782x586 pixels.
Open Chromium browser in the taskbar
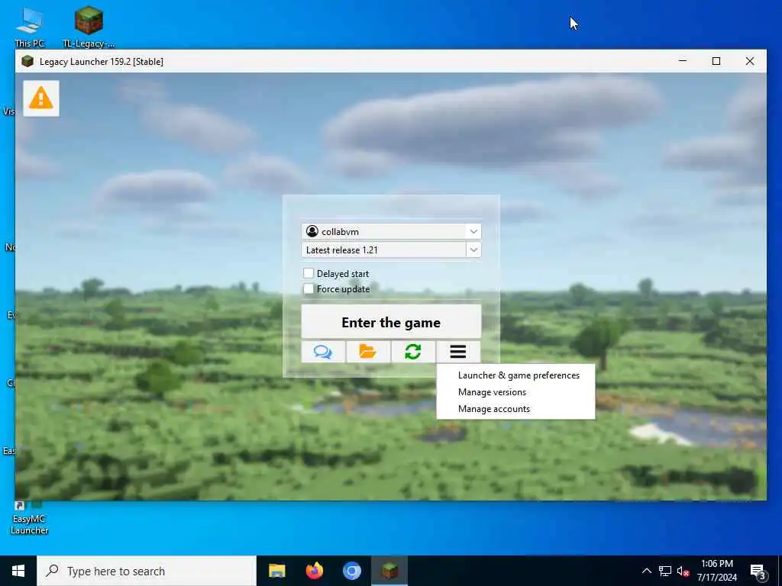351,571
